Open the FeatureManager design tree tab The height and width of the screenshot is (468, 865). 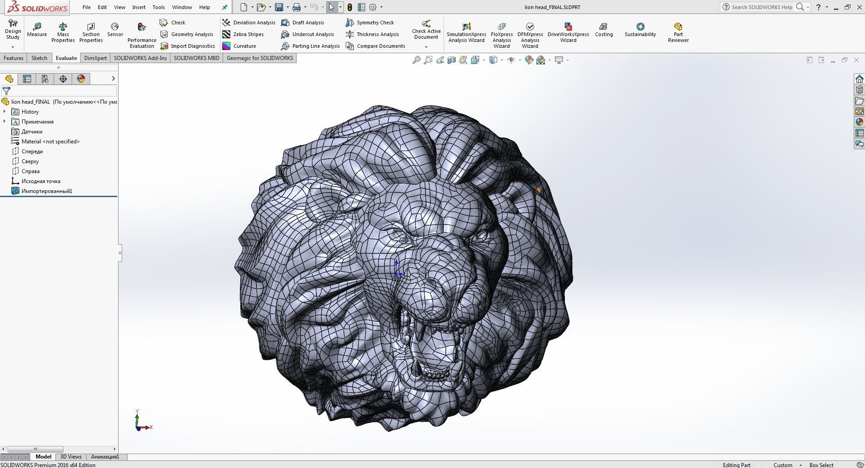[9, 79]
